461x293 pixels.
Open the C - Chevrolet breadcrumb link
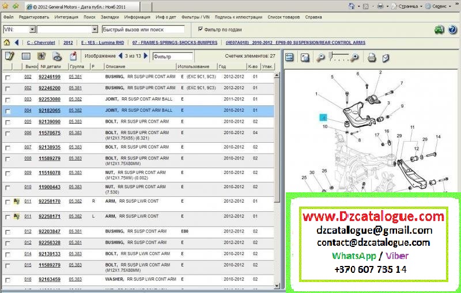(x=41, y=43)
